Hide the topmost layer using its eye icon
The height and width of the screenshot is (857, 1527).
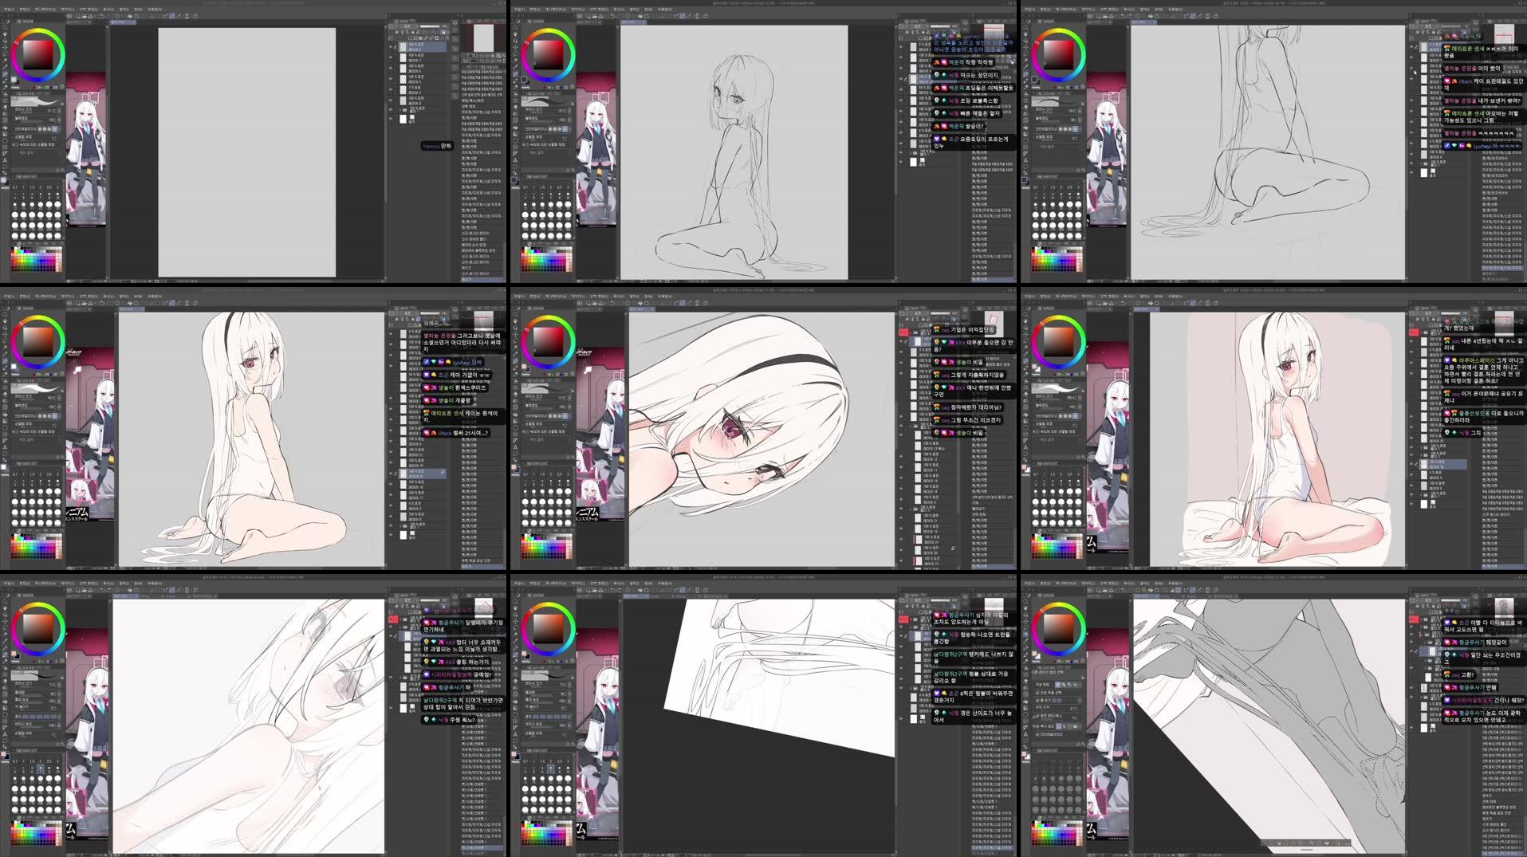point(391,45)
